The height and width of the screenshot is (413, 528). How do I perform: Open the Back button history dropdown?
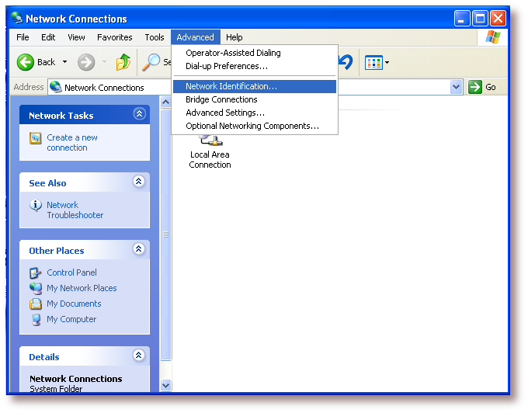pos(65,62)
